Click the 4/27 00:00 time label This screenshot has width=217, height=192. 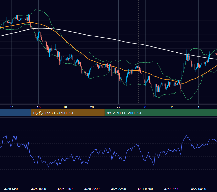coord(145,189)
